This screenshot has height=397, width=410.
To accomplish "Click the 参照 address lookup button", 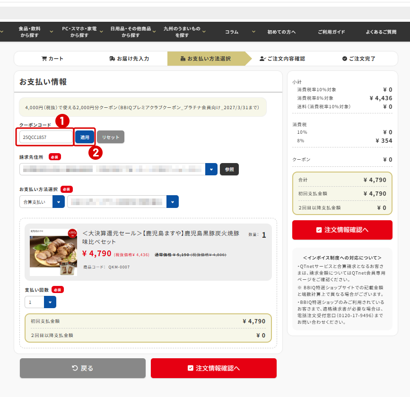I will [x=229, y=169].
